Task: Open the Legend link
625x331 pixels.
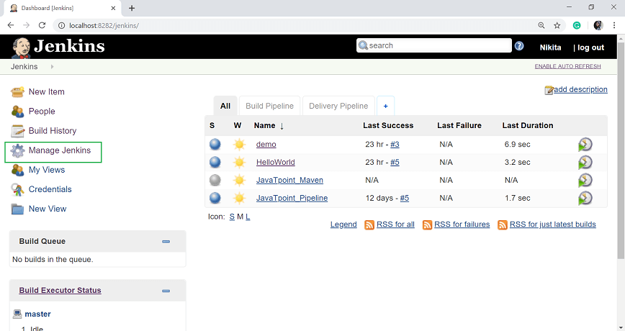Action: point(343,225)
